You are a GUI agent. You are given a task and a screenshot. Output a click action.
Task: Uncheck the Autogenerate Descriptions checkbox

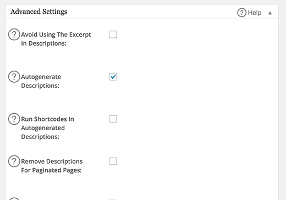click(x=113, y=77)
